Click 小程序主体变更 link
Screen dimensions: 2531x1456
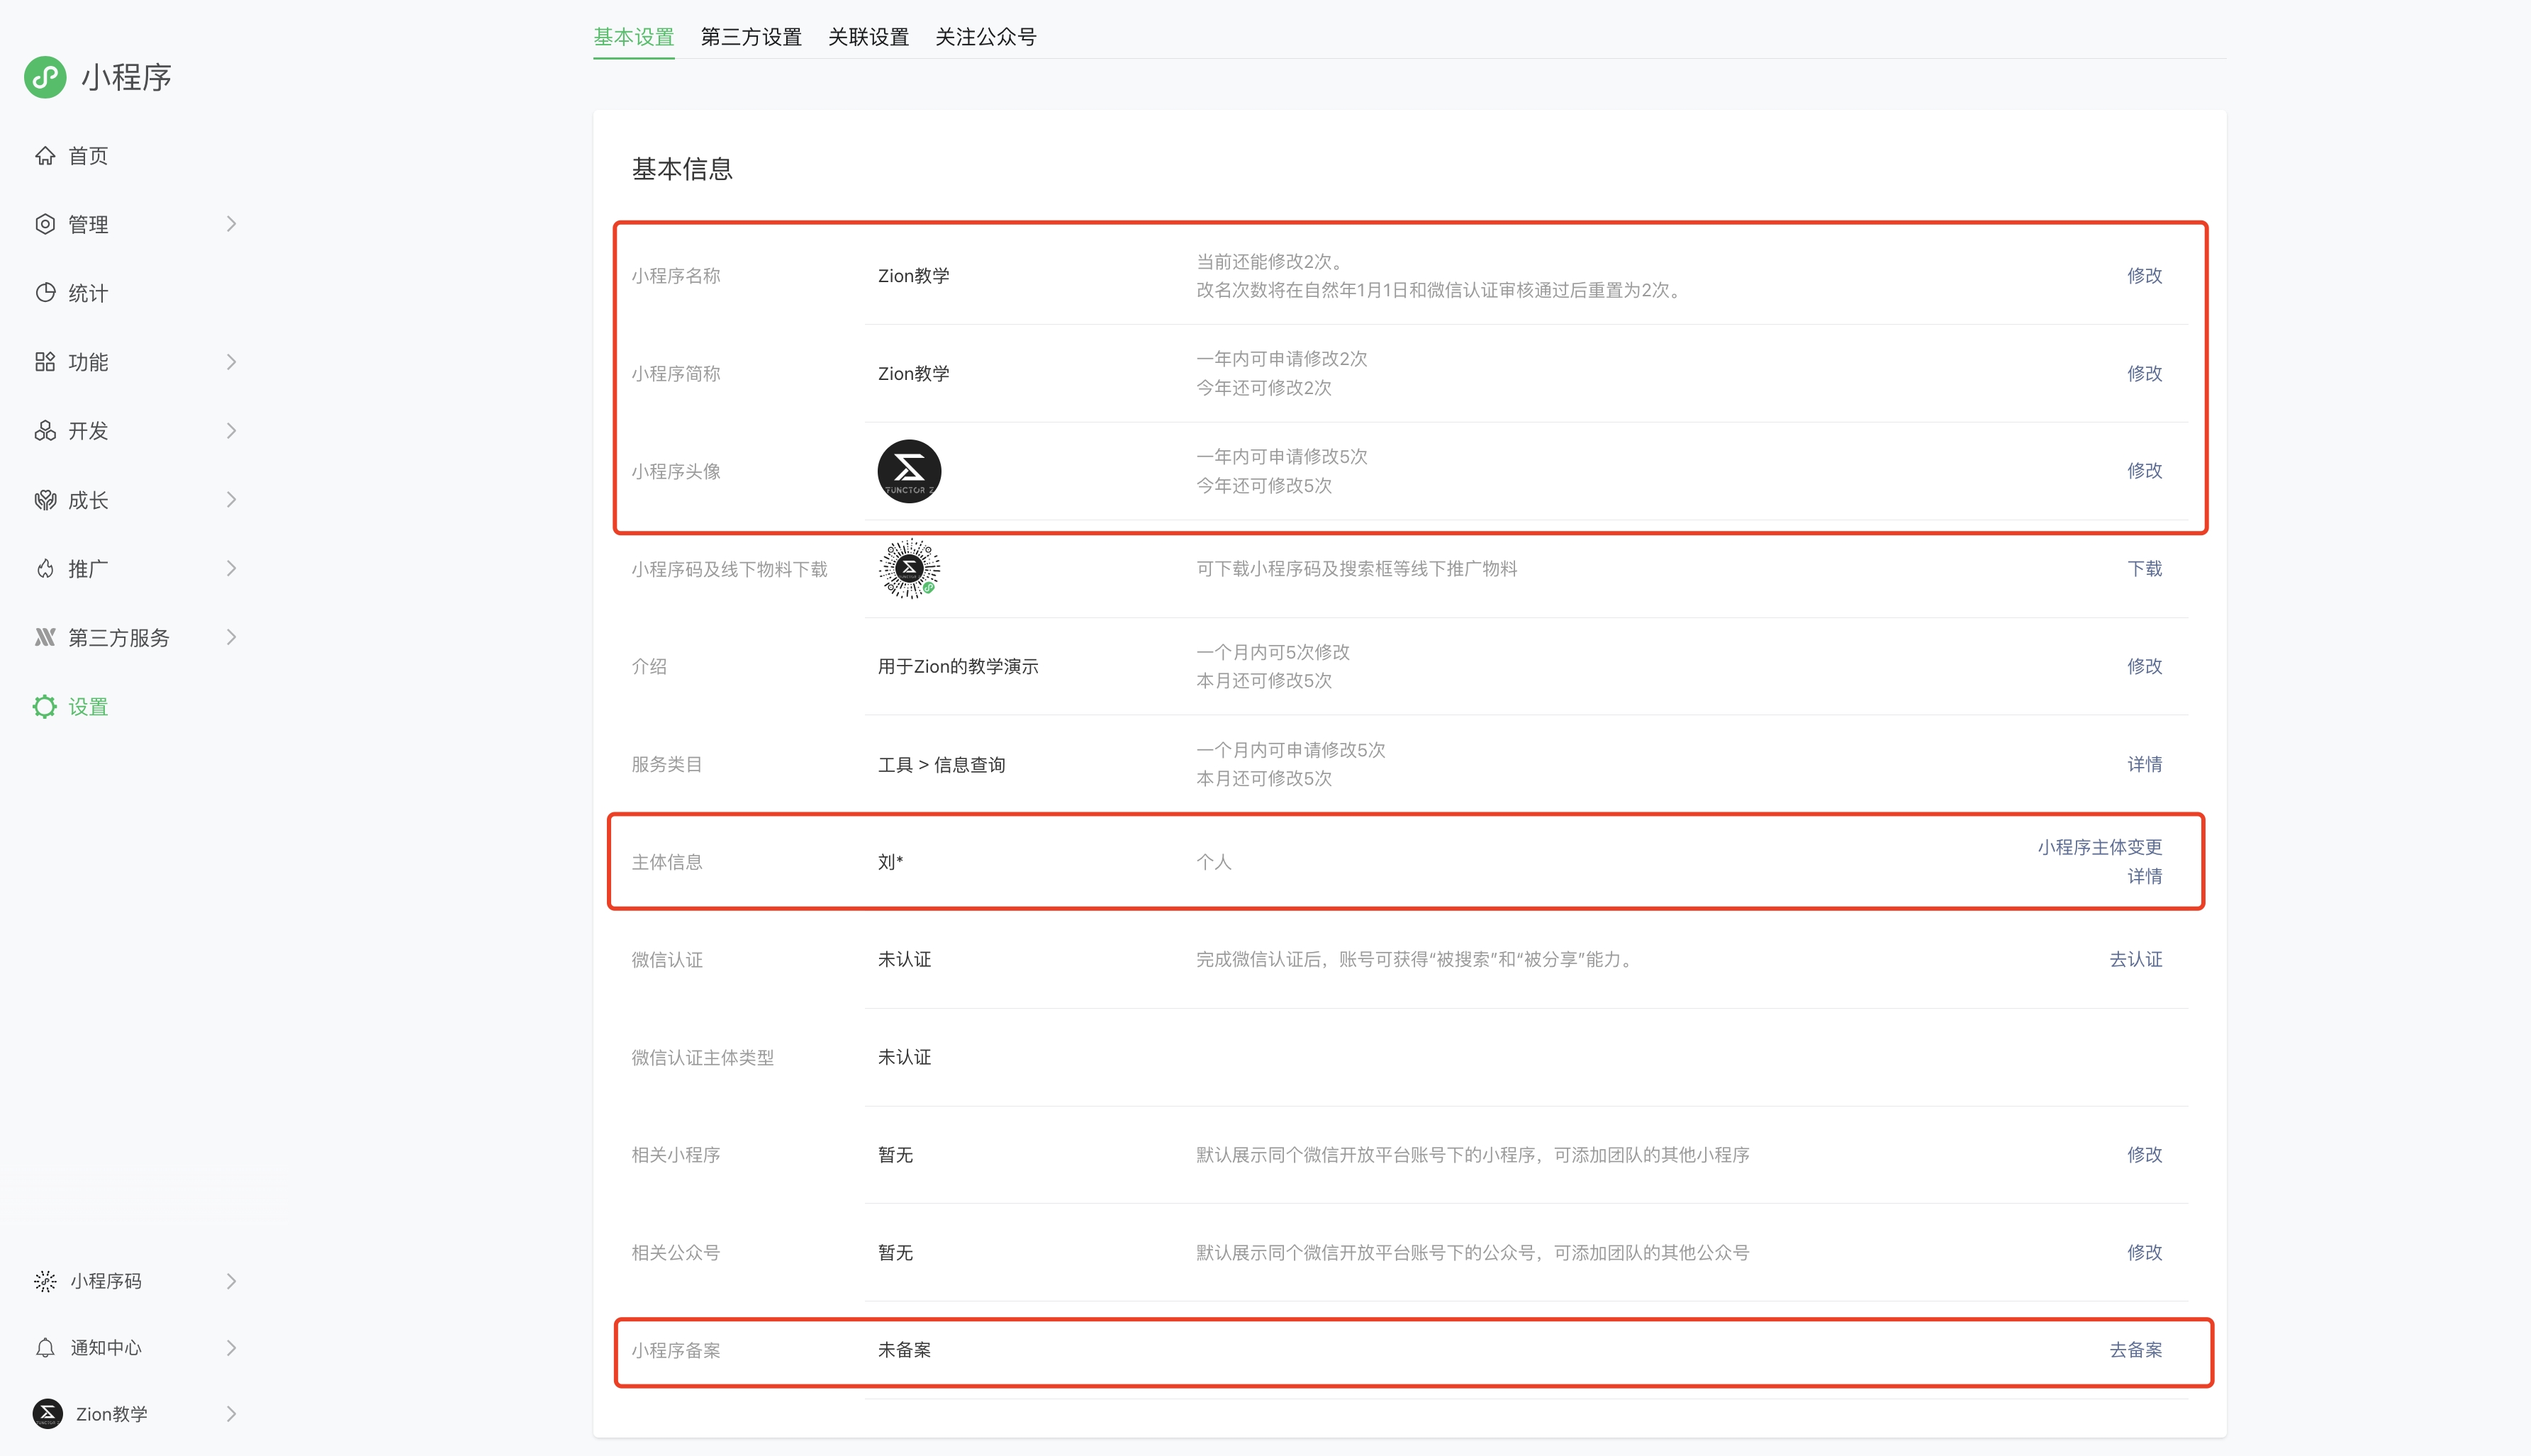click(x=2100, y=847)
